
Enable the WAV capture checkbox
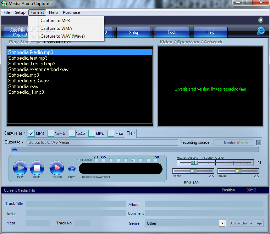(x=72, y=134)
